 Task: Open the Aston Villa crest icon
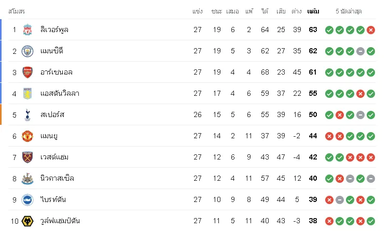point(27,94)
